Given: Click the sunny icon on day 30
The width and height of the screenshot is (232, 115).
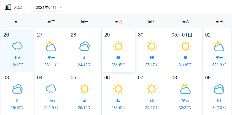Looking at the screenshot, I should [152, 46].
